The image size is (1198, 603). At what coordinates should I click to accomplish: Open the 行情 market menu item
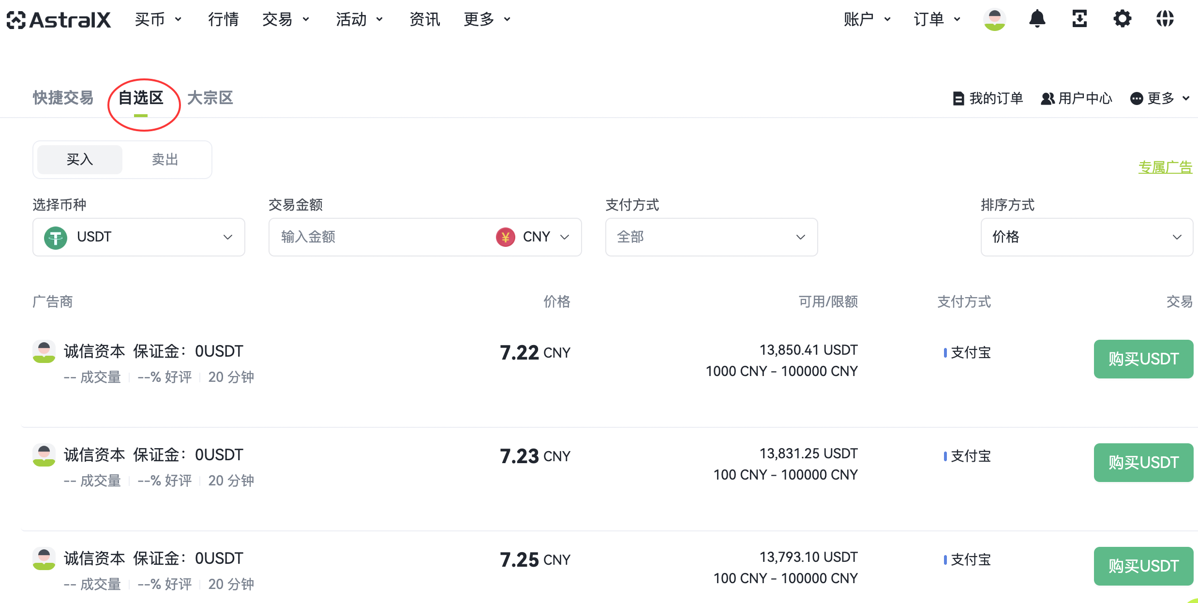pyautogui.click(x=224, y=19)
